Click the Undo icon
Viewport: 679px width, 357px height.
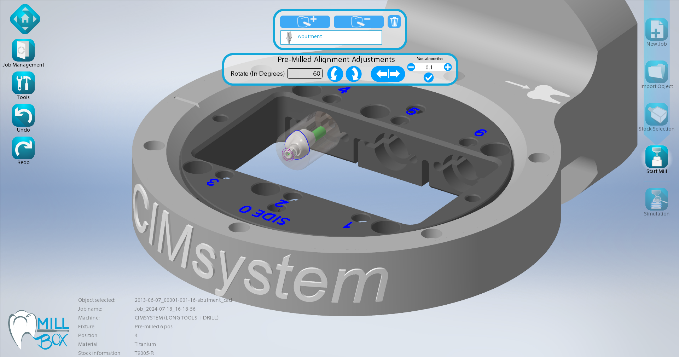(x=23, y=115)
